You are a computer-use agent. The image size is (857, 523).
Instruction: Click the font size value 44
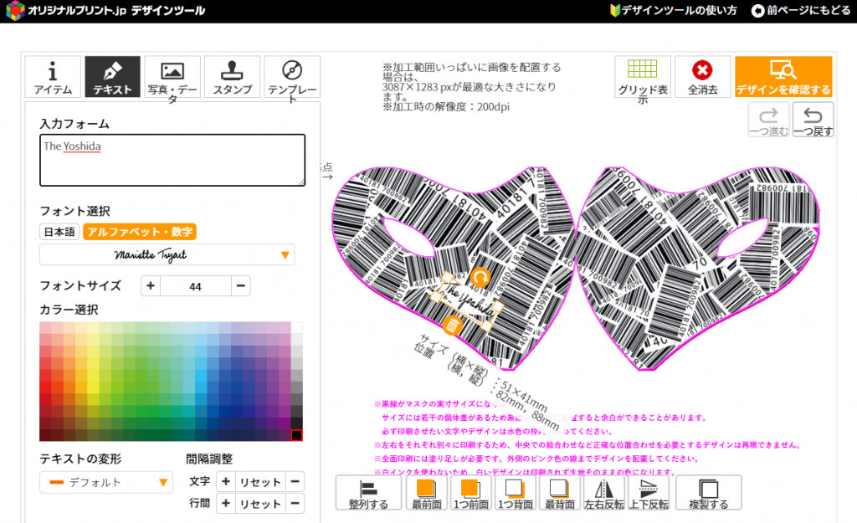(195, 286)
